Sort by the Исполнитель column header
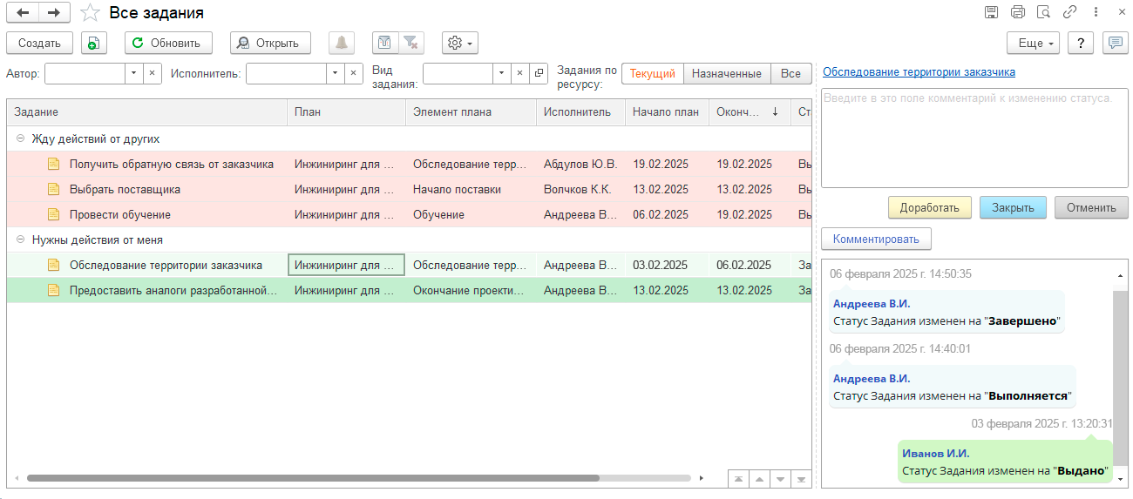The image size is (1133, 499). coord(580,111)
